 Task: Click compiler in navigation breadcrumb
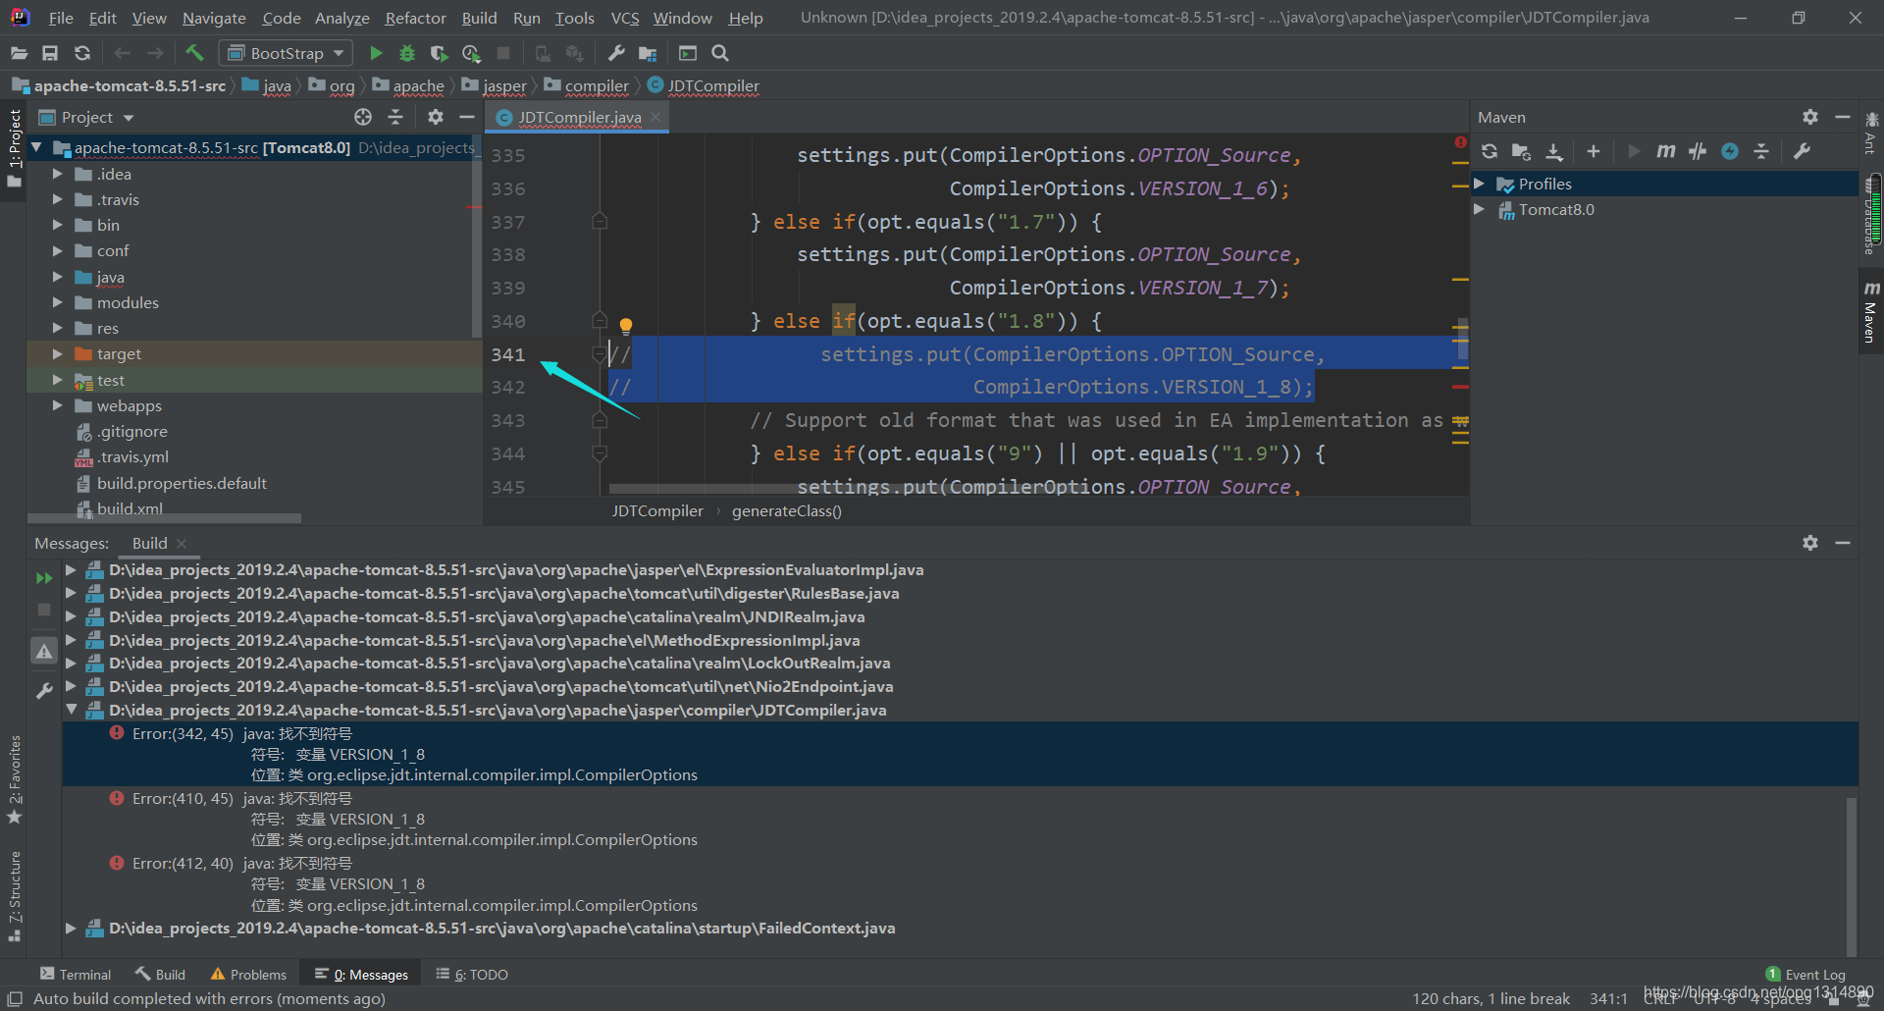597,86
